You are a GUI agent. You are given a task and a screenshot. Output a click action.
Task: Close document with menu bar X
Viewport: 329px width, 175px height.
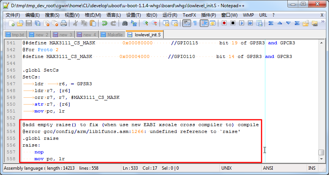[x=322, y=15]
